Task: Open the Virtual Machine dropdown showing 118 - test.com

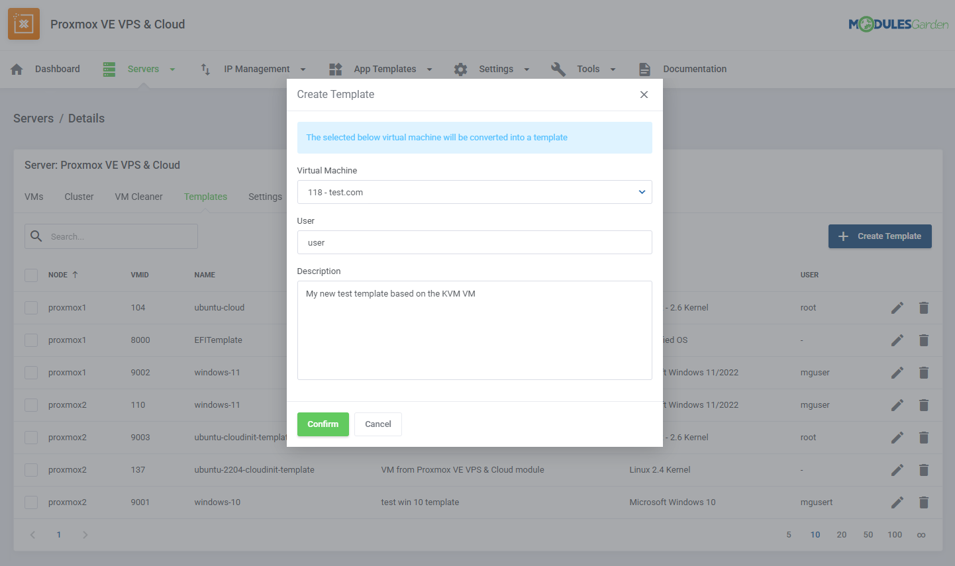Action: [x=474, y=192]
